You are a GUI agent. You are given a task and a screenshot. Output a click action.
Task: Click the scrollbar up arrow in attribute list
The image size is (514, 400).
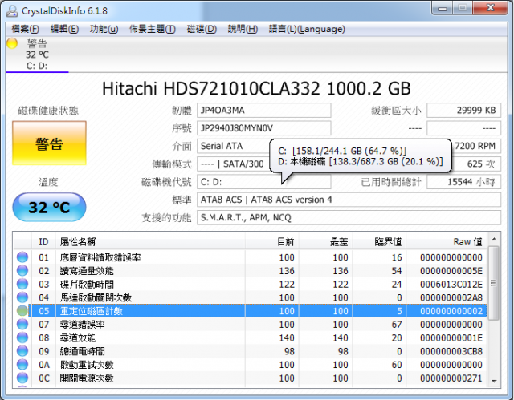[494, 240]
